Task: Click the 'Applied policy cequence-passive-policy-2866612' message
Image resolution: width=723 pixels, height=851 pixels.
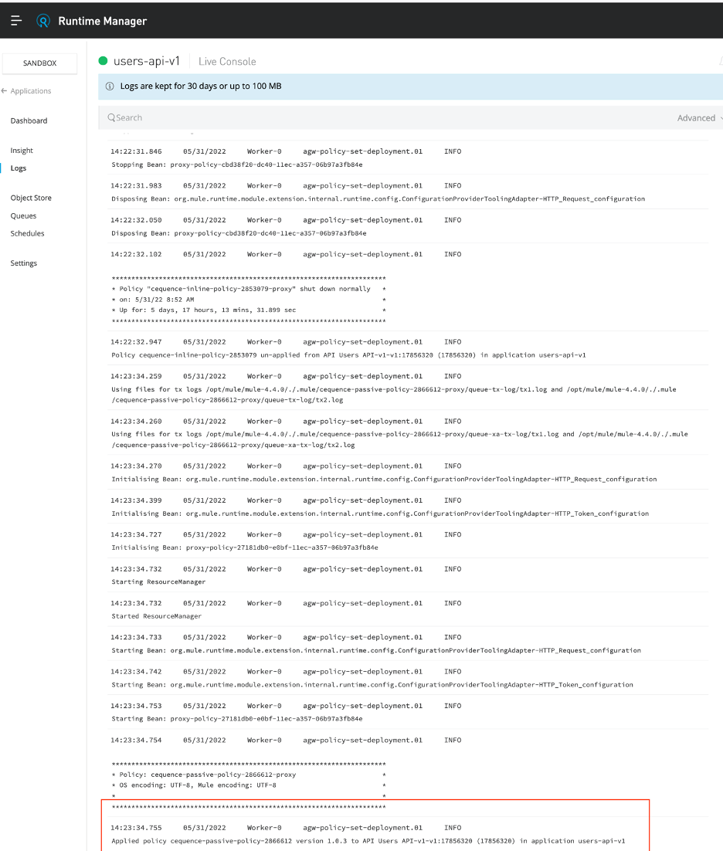Action: [368, 841]
